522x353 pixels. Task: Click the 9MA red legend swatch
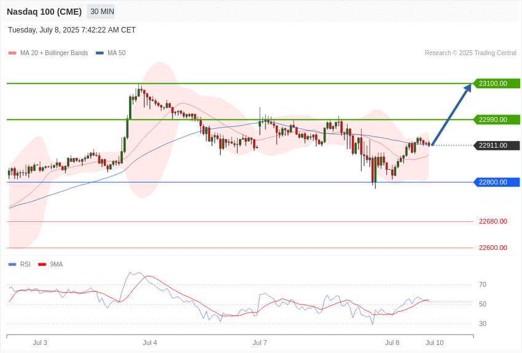point(42,265)
